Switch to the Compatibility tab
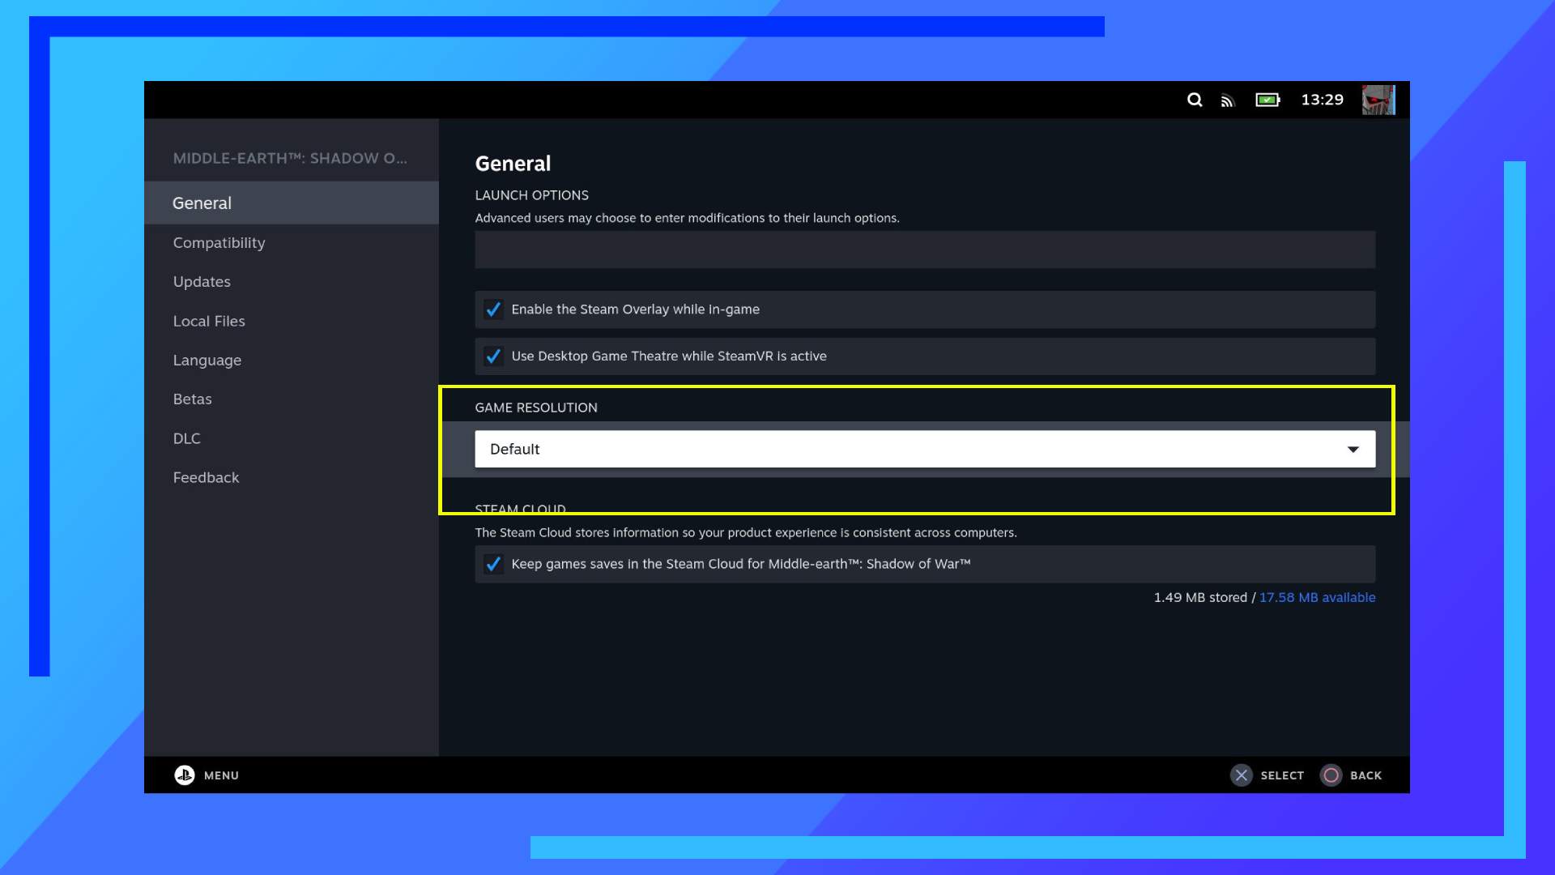 point(219,243)
